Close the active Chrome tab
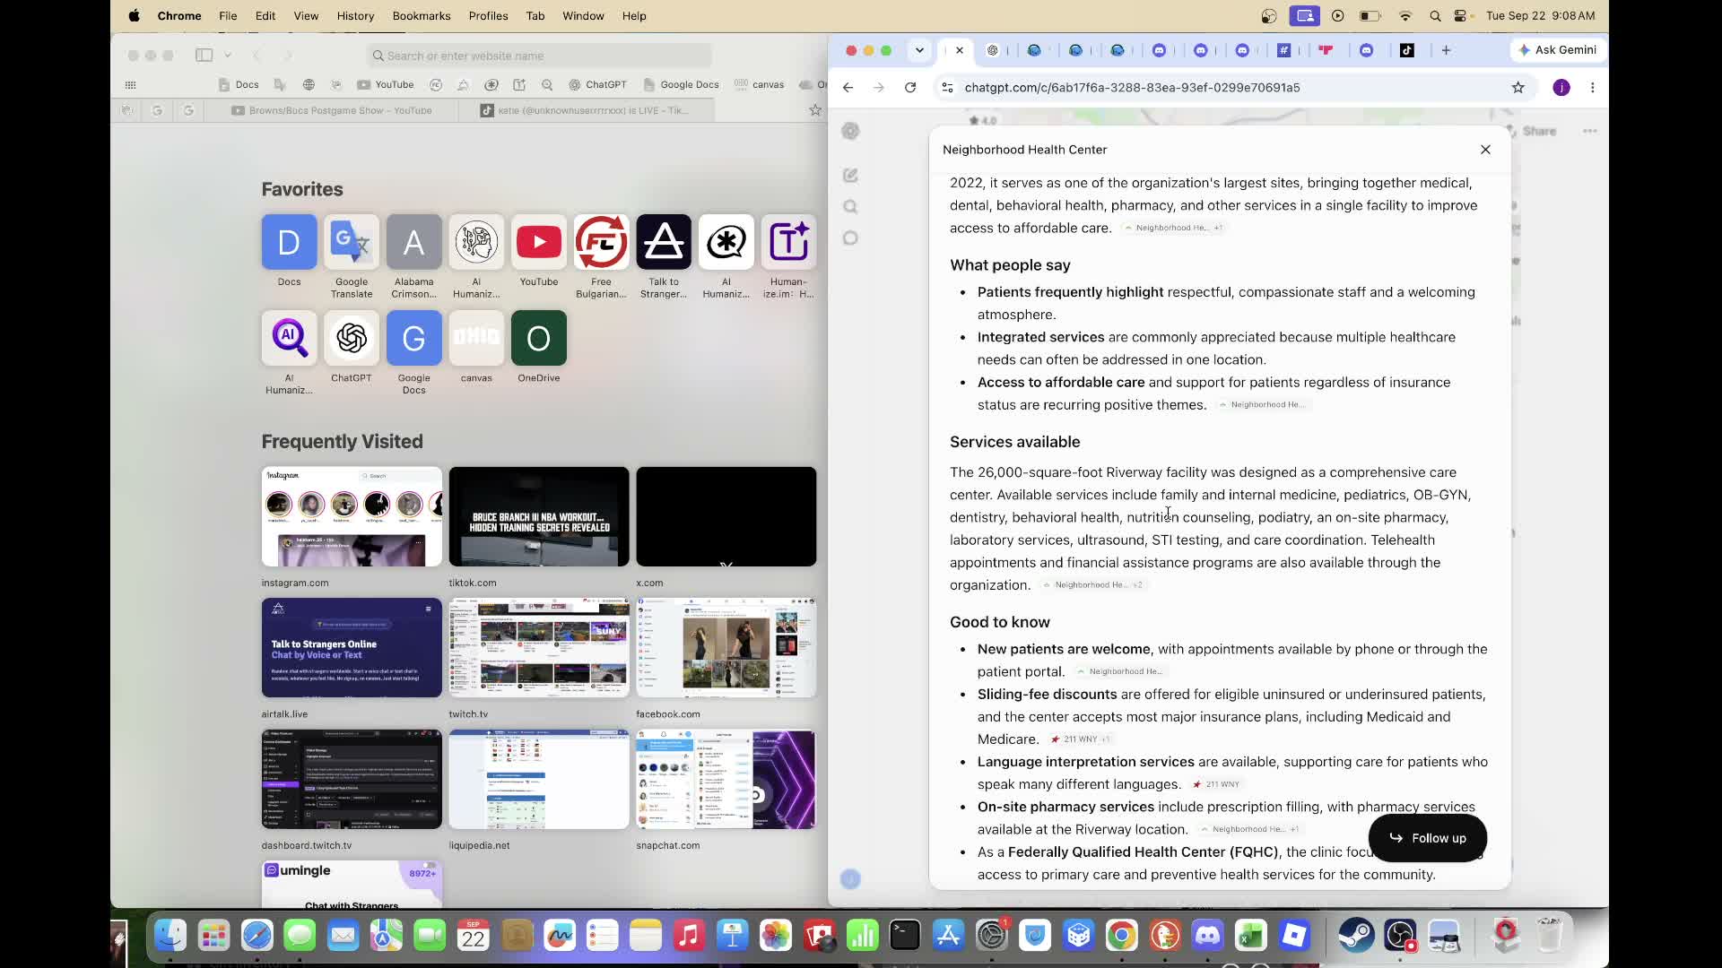This screenshot has width=1722, height=968. 960,50
